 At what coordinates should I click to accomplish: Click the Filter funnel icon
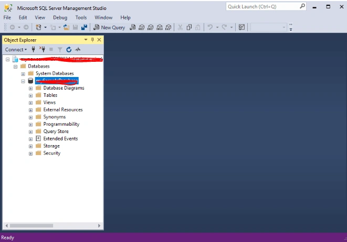point(60,49)
